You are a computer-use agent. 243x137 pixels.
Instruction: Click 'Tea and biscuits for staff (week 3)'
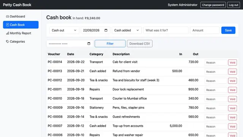136,80
